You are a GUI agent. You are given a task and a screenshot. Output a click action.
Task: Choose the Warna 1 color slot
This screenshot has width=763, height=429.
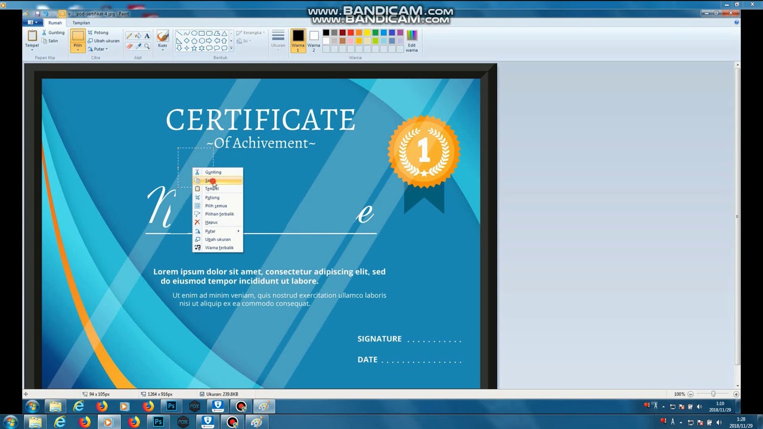298,41
